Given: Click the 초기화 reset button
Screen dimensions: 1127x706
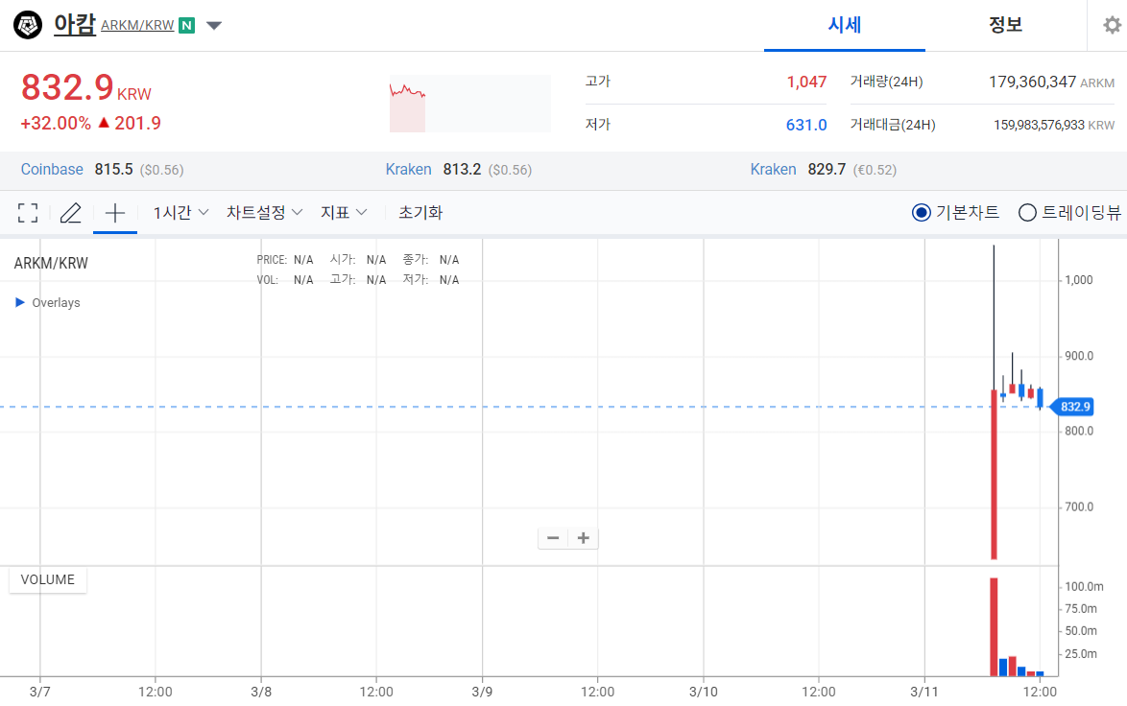Looking at the screenshot, I should [420, 213].
